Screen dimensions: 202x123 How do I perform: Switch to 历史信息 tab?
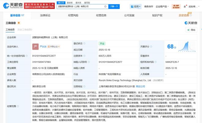(184, 15)
